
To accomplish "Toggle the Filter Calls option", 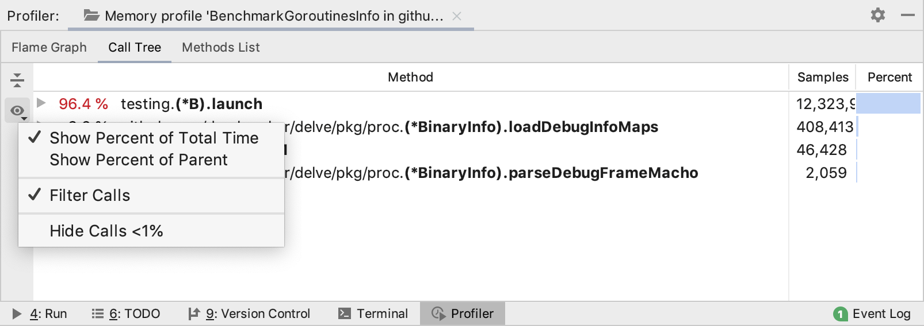I will tap(90, 195).
